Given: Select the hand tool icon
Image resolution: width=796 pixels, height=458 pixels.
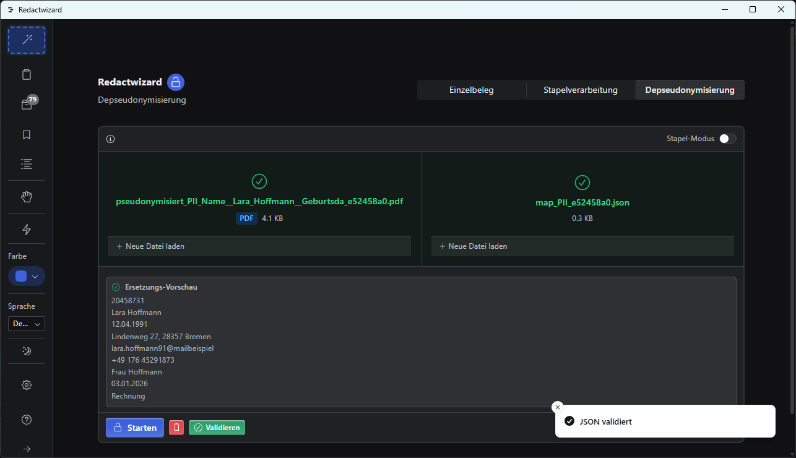Looking at the screenshot, I should pos(27,197).
